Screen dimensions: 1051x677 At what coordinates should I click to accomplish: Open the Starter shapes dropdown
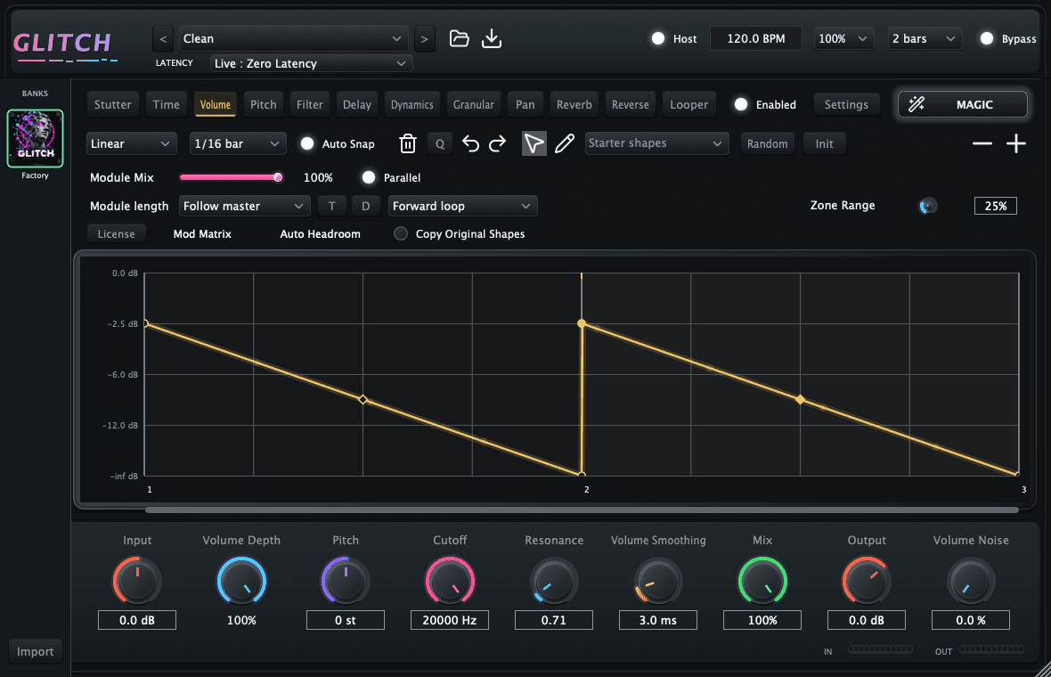click(x=657, y=143)
